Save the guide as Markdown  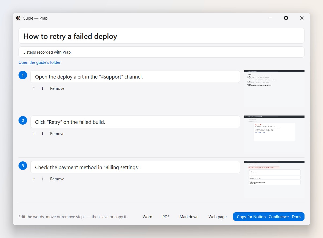(x=189, y=217)
